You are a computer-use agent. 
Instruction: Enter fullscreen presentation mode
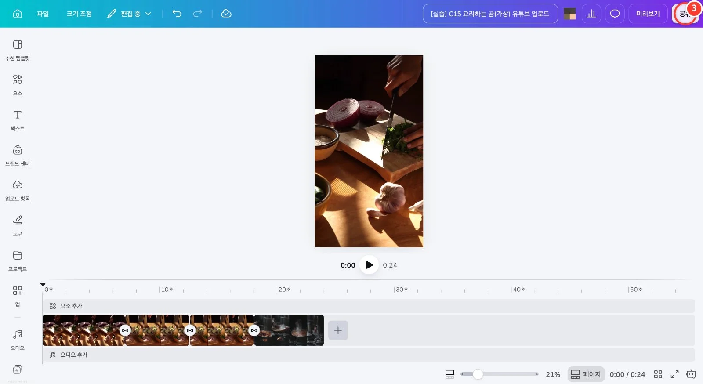[x=674, y=374]
